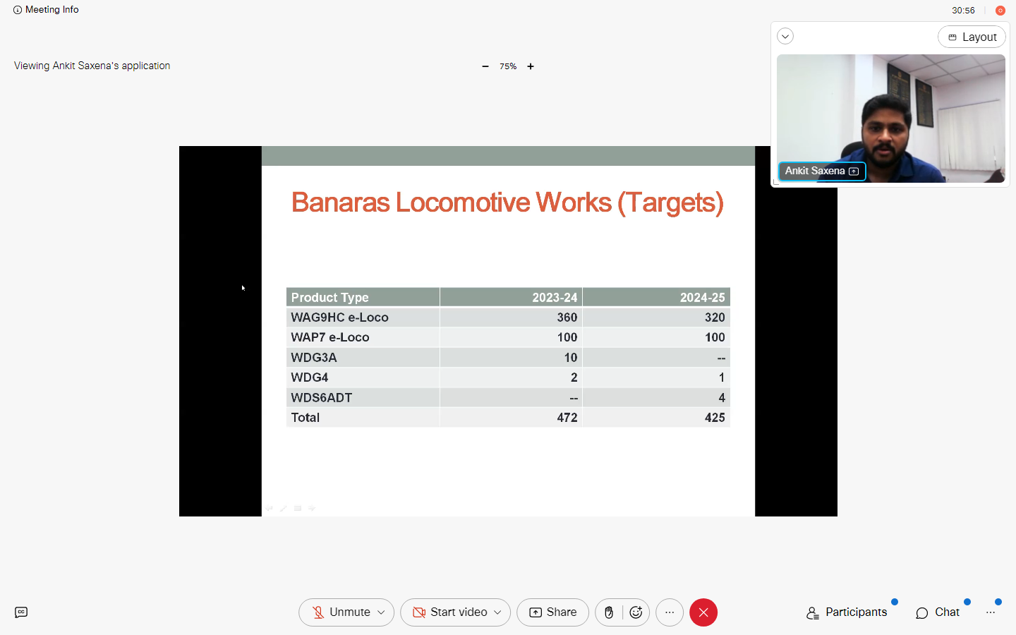This screenshot has height=635, width=1016.
Task: Open the Layout options
Action: pos(972,37)
